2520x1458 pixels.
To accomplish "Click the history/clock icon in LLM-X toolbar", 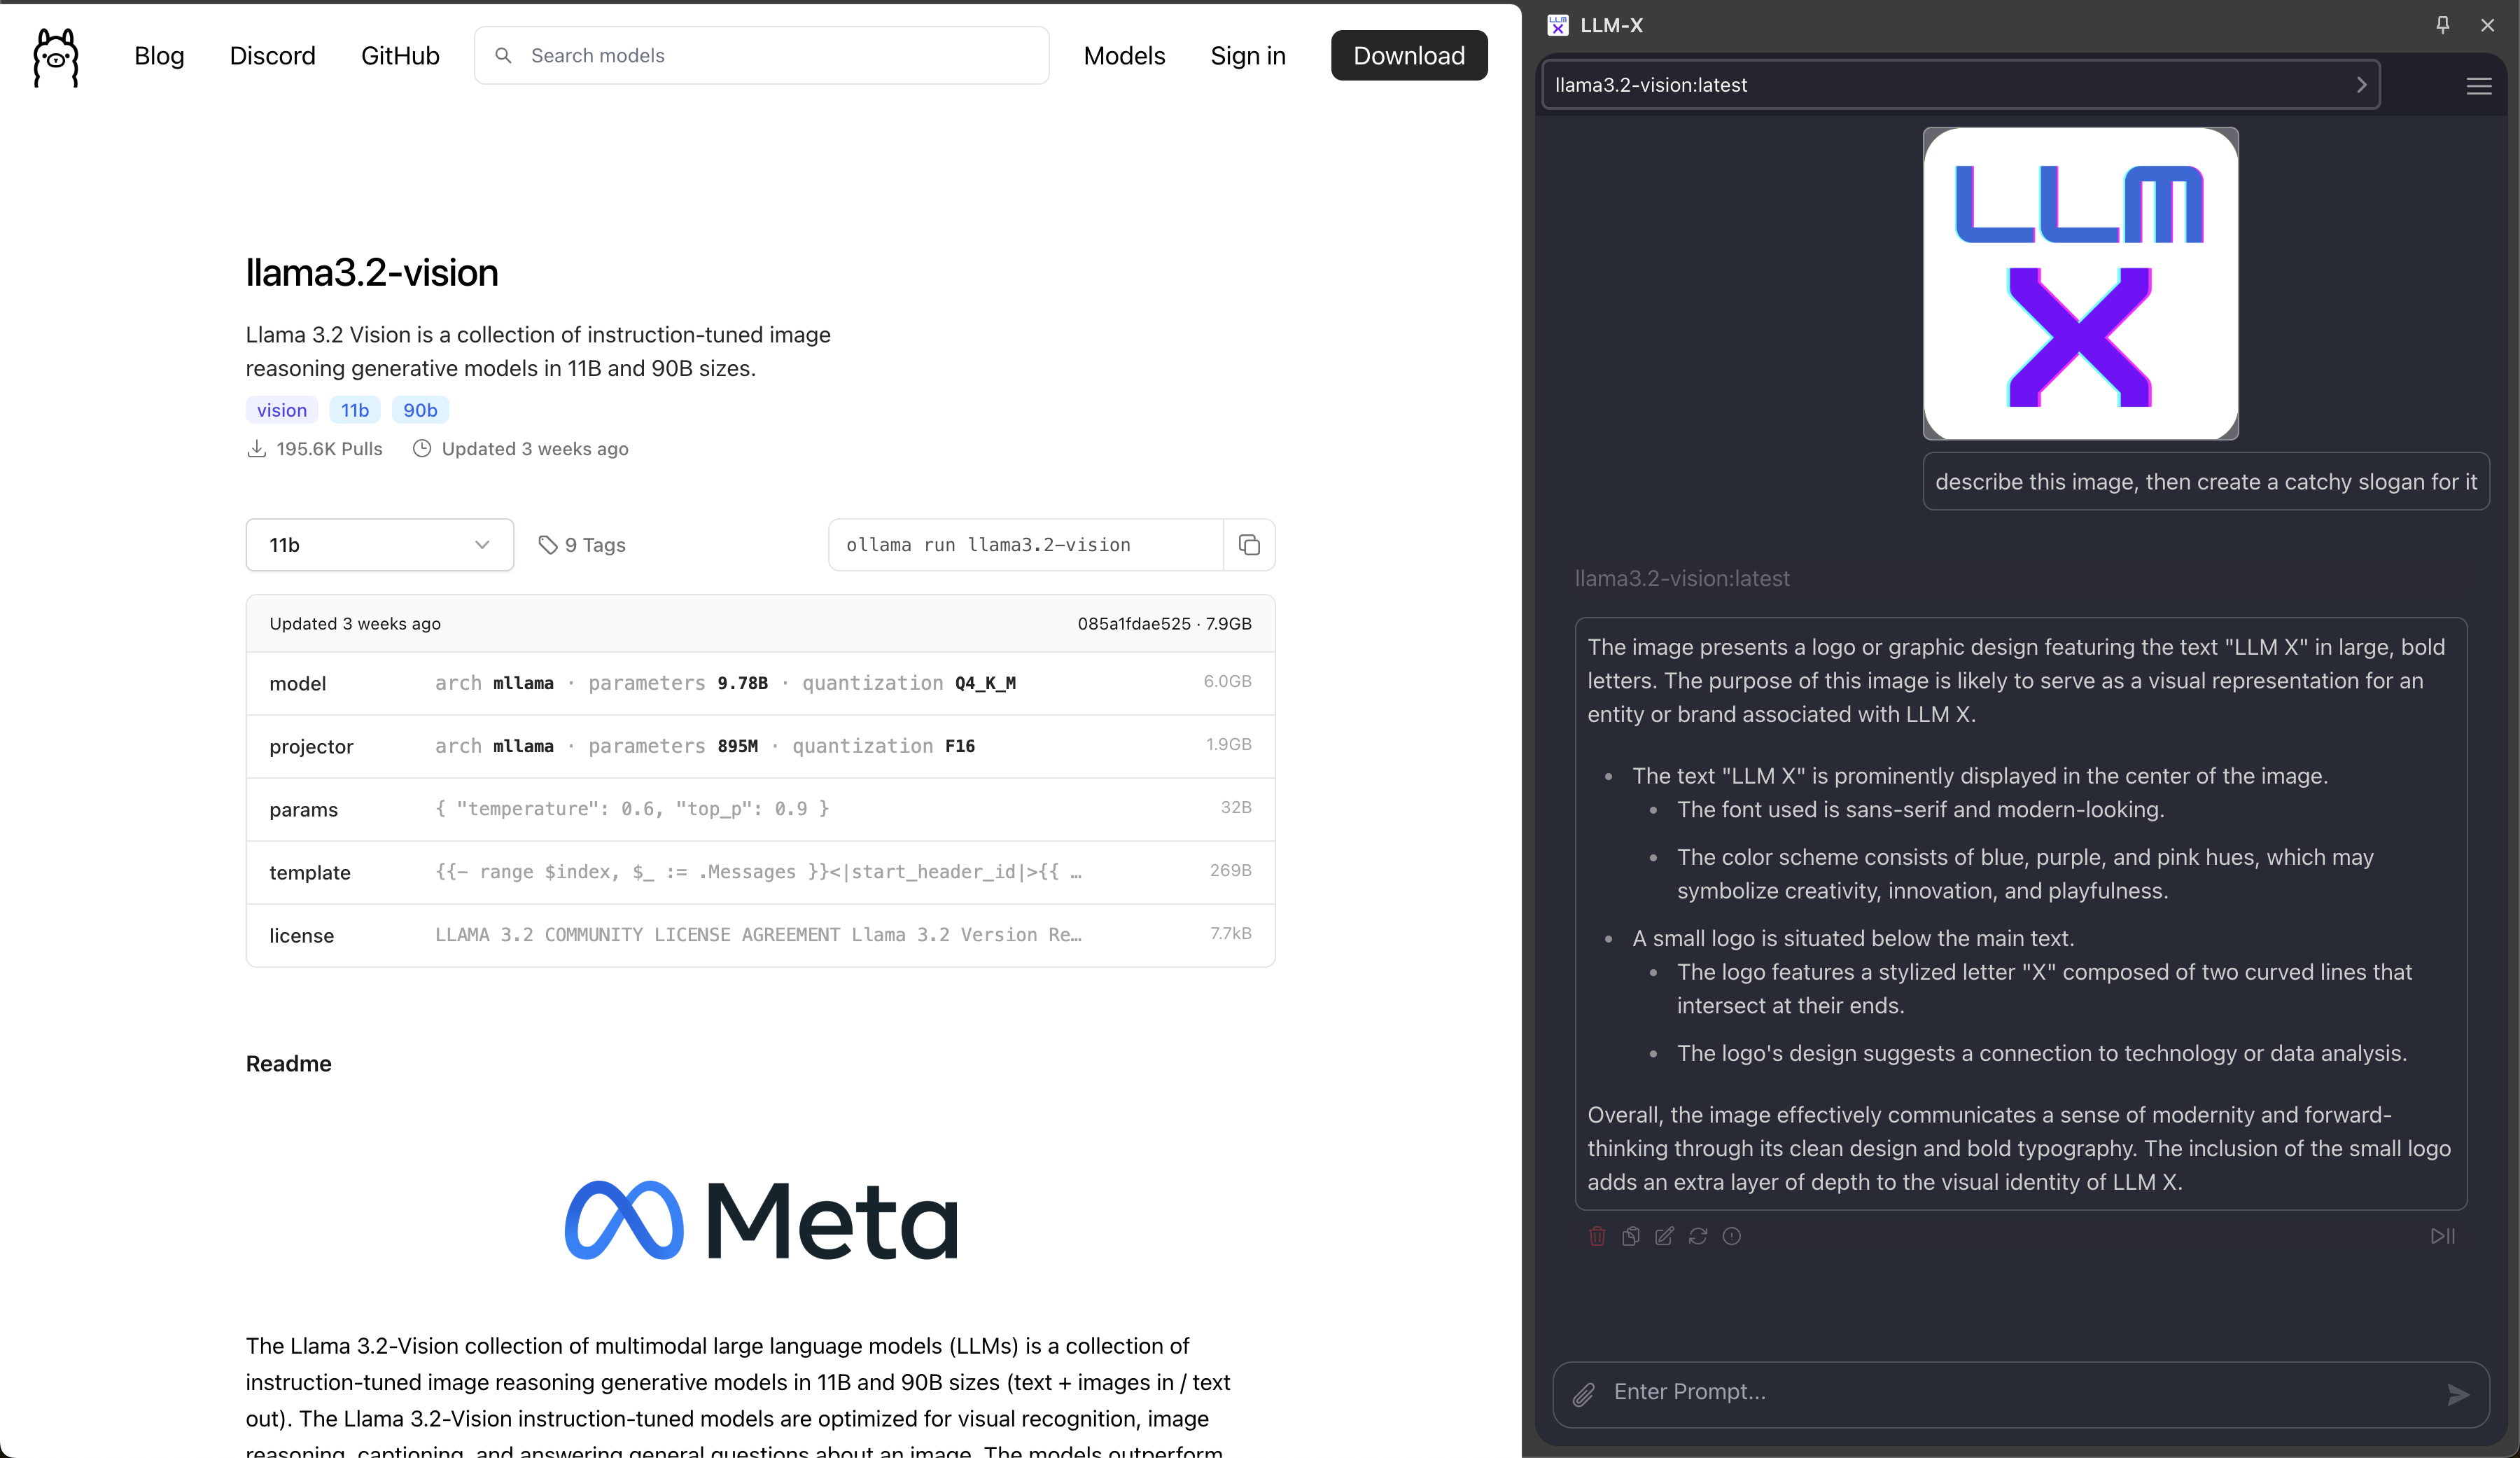I will coord(1732,1236).
